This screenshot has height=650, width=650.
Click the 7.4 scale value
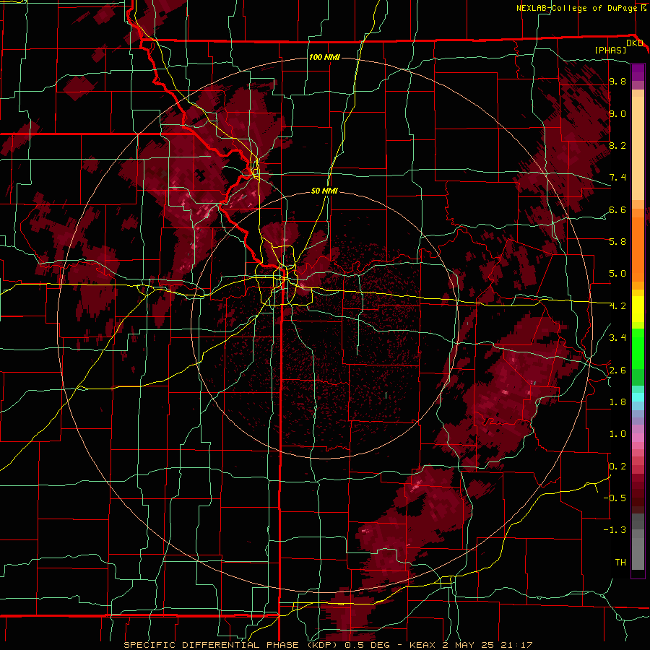(x=617, y=178)
